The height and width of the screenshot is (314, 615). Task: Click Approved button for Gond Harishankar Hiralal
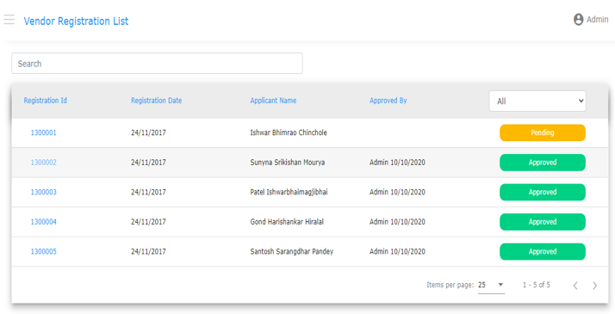(543, 222)
